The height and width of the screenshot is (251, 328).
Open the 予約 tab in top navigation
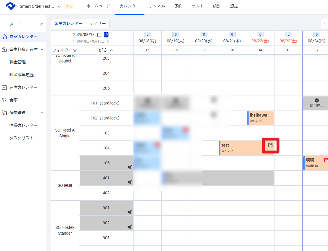(178, 6)
